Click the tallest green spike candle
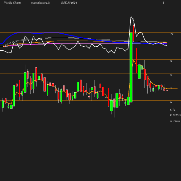Viewport: 181px width, 181px height. coord(131,67)
